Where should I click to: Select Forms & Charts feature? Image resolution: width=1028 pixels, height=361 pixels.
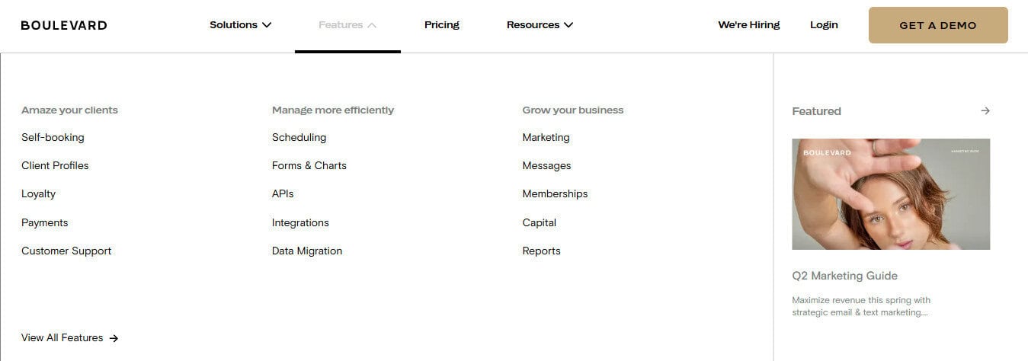[x=309, y=166]
